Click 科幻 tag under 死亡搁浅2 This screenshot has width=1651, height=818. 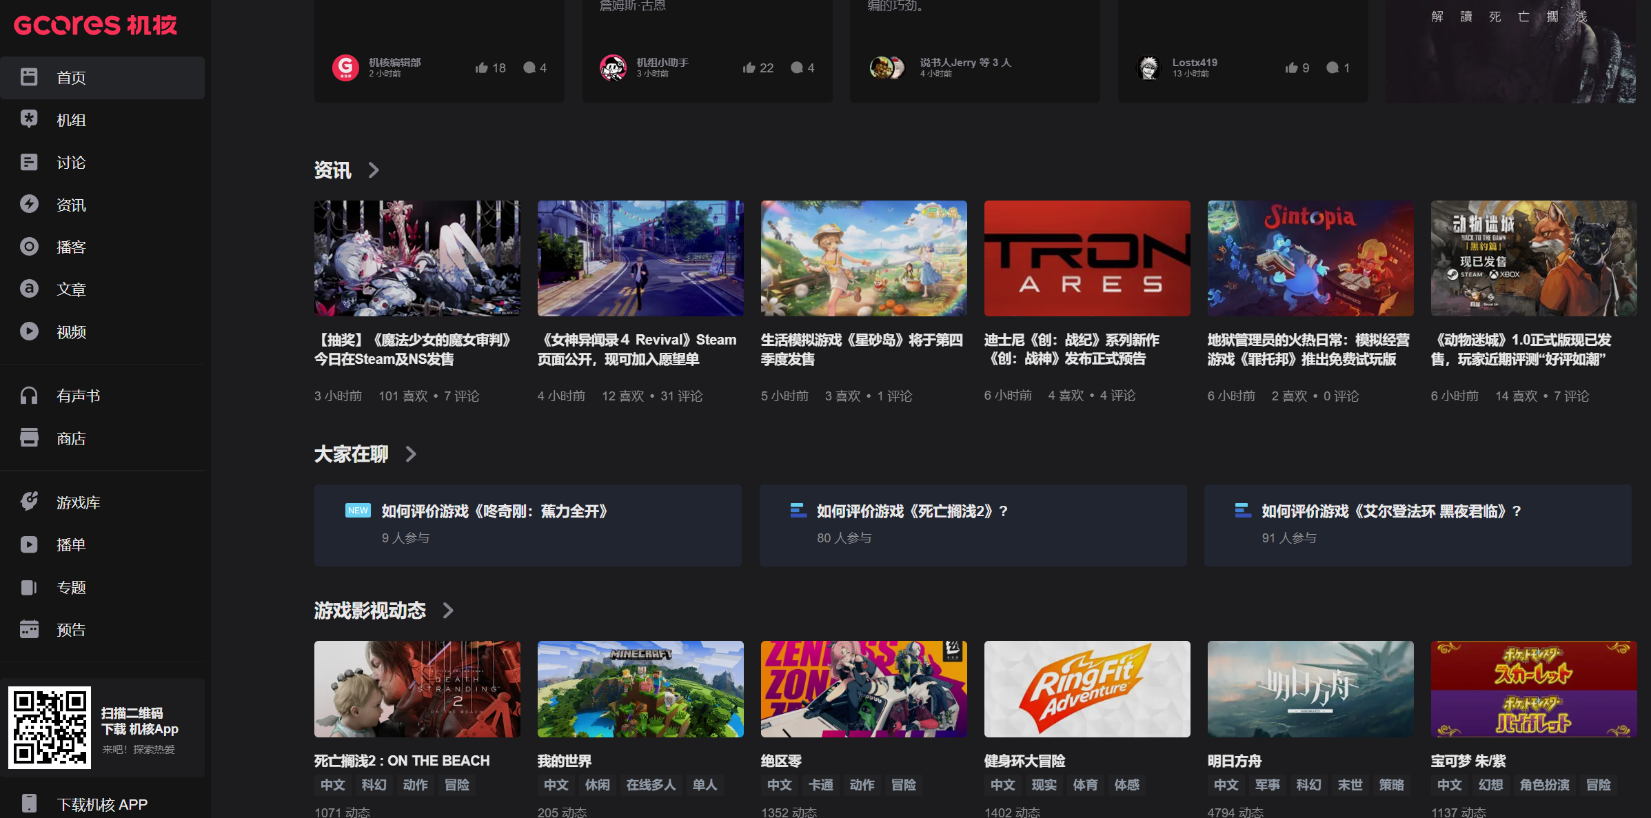374,785
